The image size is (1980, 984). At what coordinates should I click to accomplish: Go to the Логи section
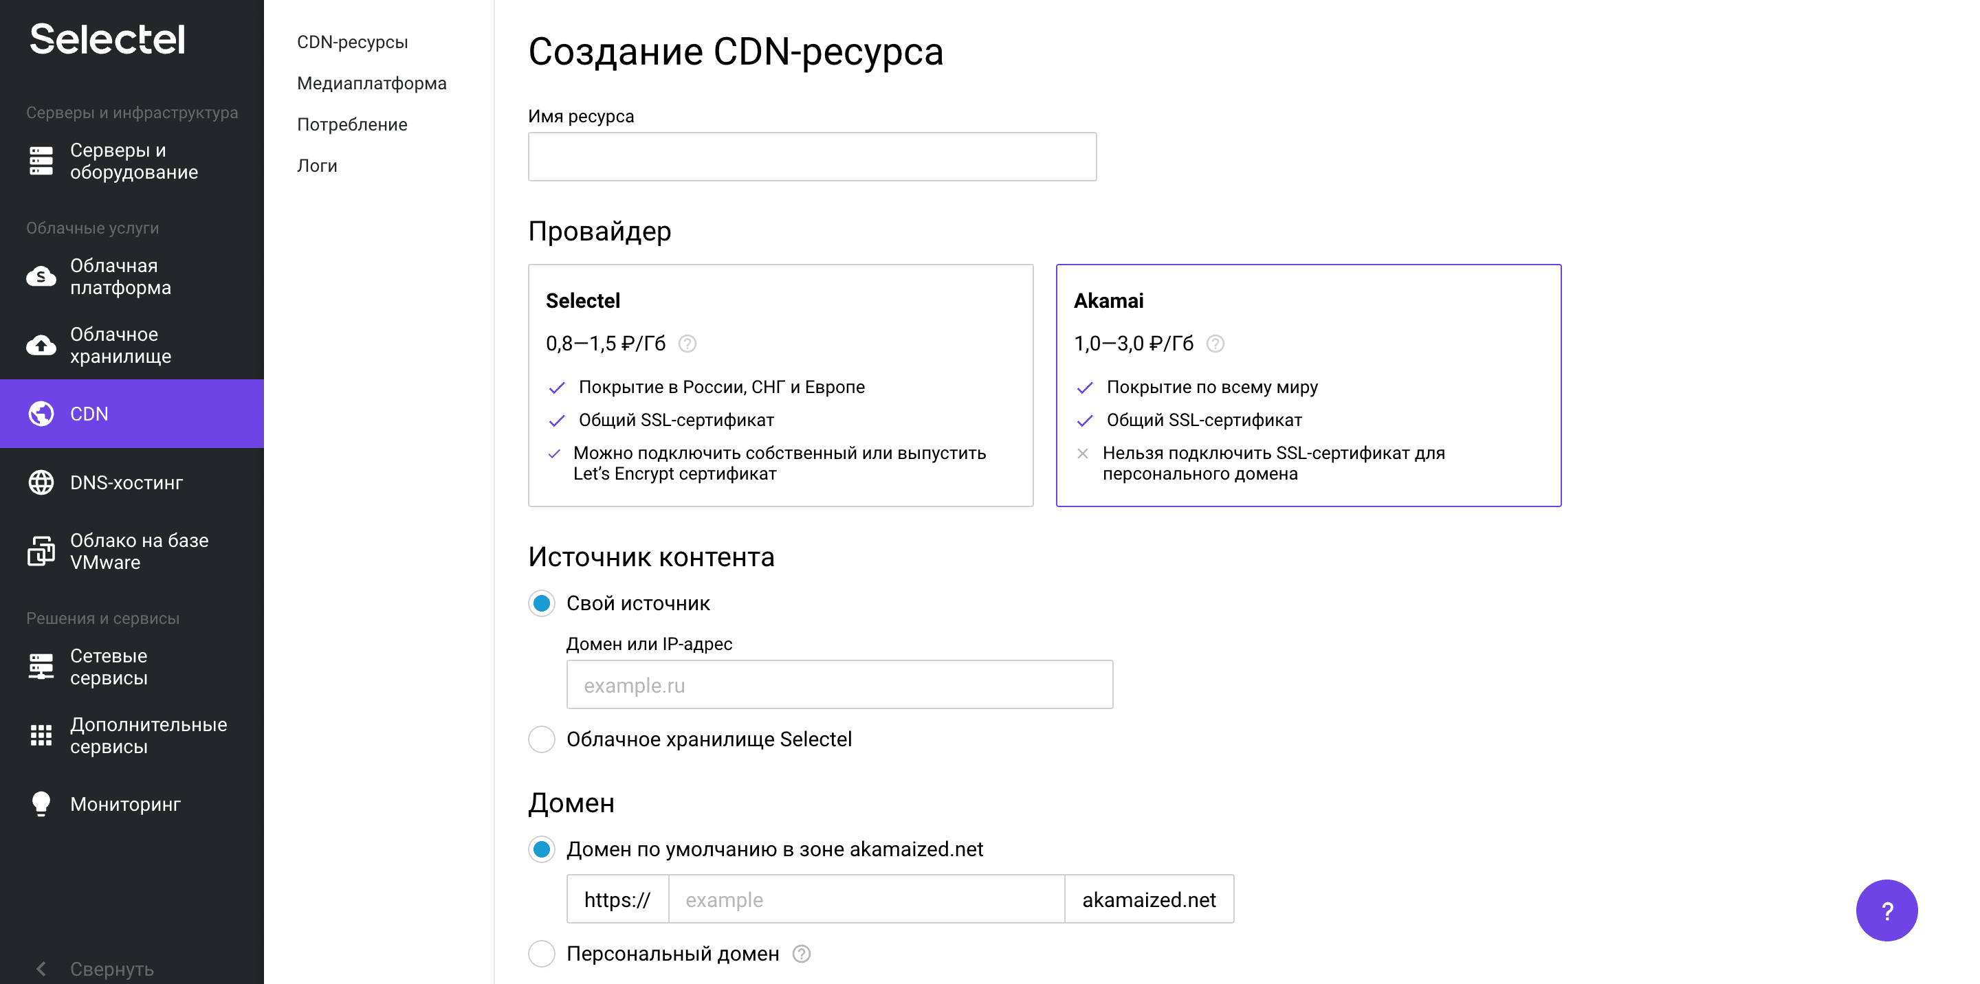pos(317,166)
